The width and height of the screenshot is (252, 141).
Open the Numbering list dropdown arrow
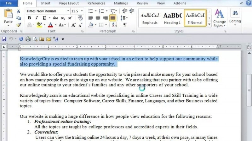[x=106, y=11]
